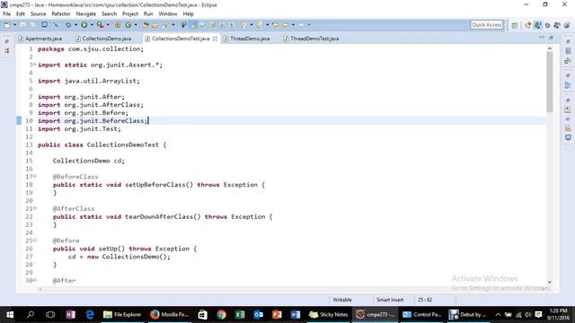Image resolution: width=575 pixels, height=323 pixels.
Task: Open Sticky Notes from the taskbar
Action: tap(328, 315)
